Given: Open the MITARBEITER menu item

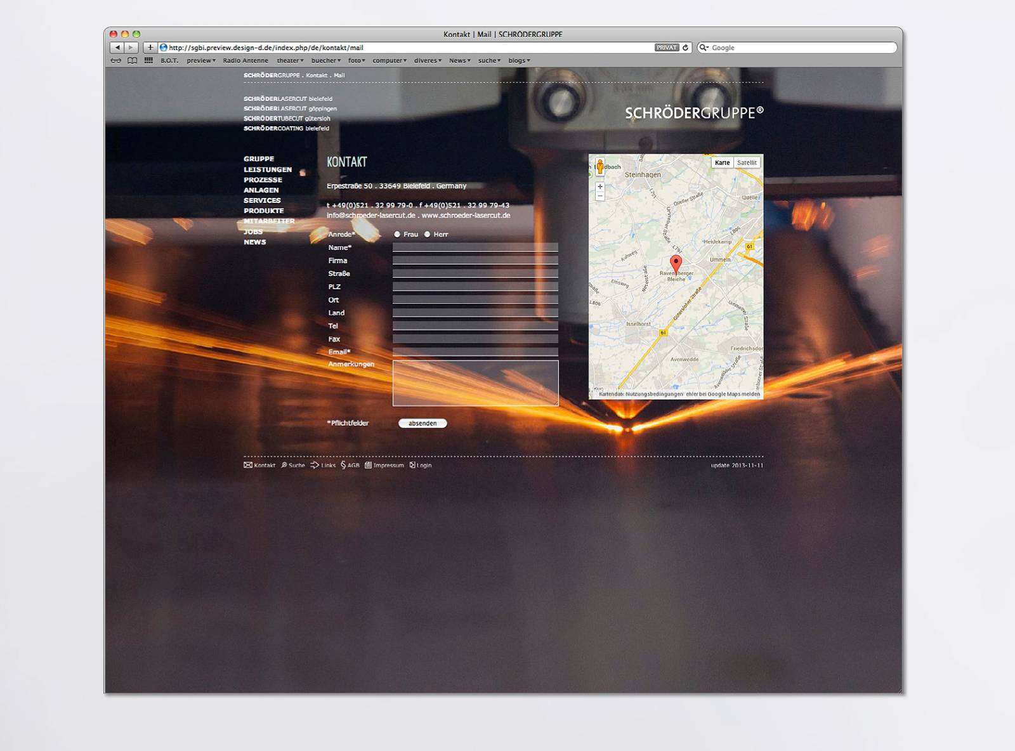Looking at the screenshot, I should [269, 221].
